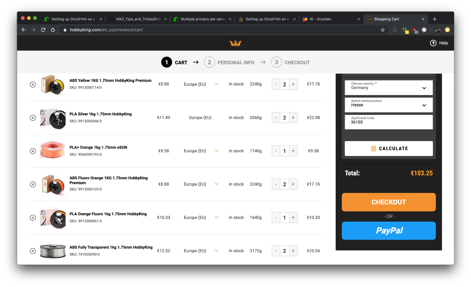Image resolution: width=471 pixels, height=287 pixels.
Task: Open ABS Yellow 1KG HobbyKing Premium product link
Action: click(x=111, y=81)
